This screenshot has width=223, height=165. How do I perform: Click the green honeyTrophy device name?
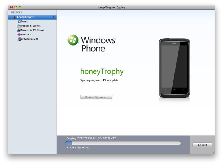click(102, 71)
